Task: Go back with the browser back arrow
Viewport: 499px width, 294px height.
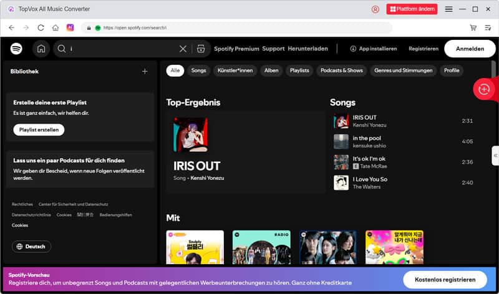Action: (11, 27)
